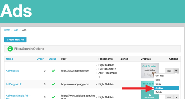Click the large Ads page heading
This screenshot has width=185, height=99.
[16, 11]
